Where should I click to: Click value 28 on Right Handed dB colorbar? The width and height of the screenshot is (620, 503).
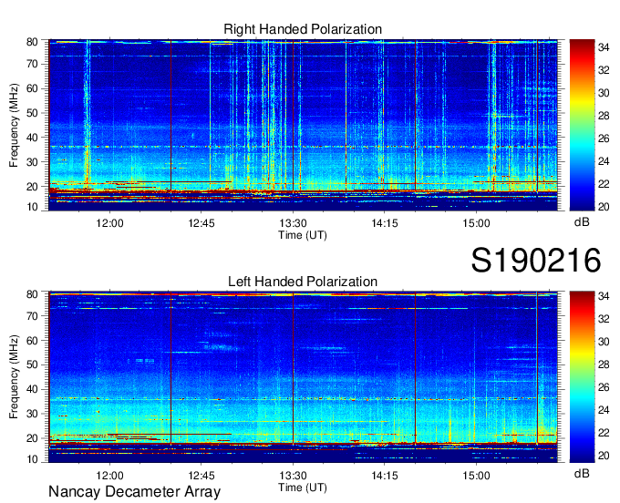604,116
